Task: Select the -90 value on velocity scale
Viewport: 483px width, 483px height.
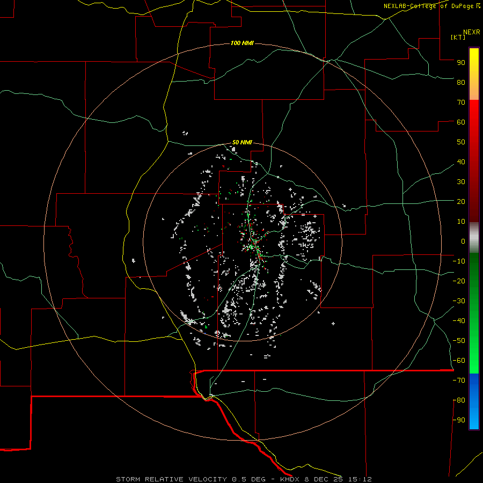Action: 459,420
